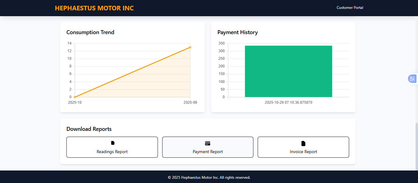Click the payment timestamp label under the bar
This screenshot has height=183, width=418.
288,102
